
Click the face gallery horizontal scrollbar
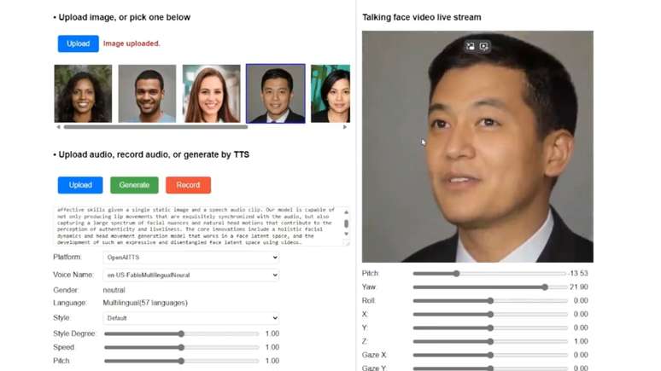[155, 127]
